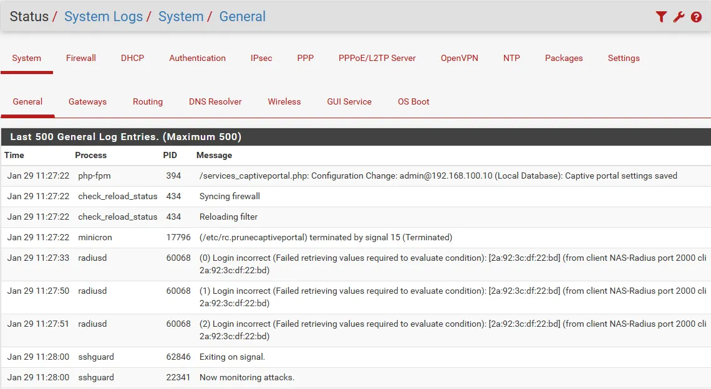The image size is (711, 389).
Task: Open the IPsec tab
Action: coord(261,58)
